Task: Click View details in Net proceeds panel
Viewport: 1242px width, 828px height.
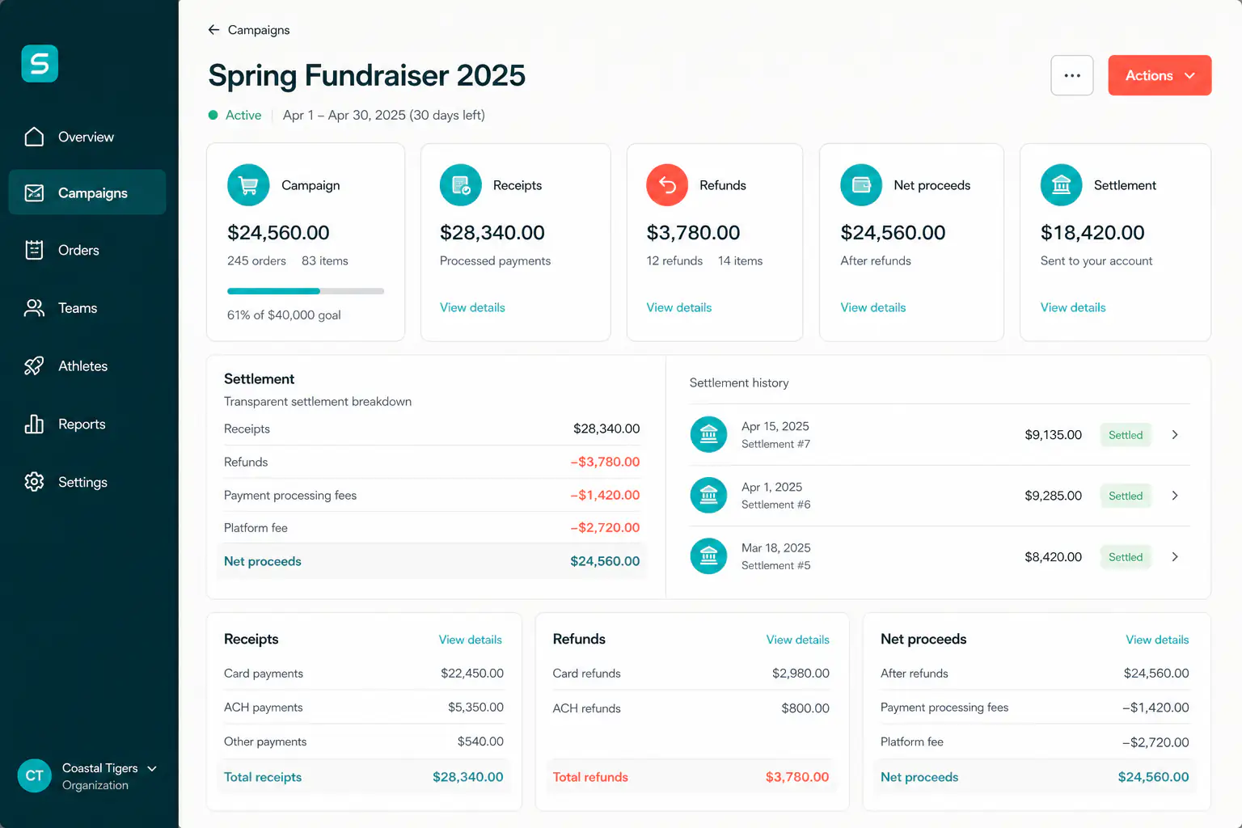Action: click(x=1157, y=640)
